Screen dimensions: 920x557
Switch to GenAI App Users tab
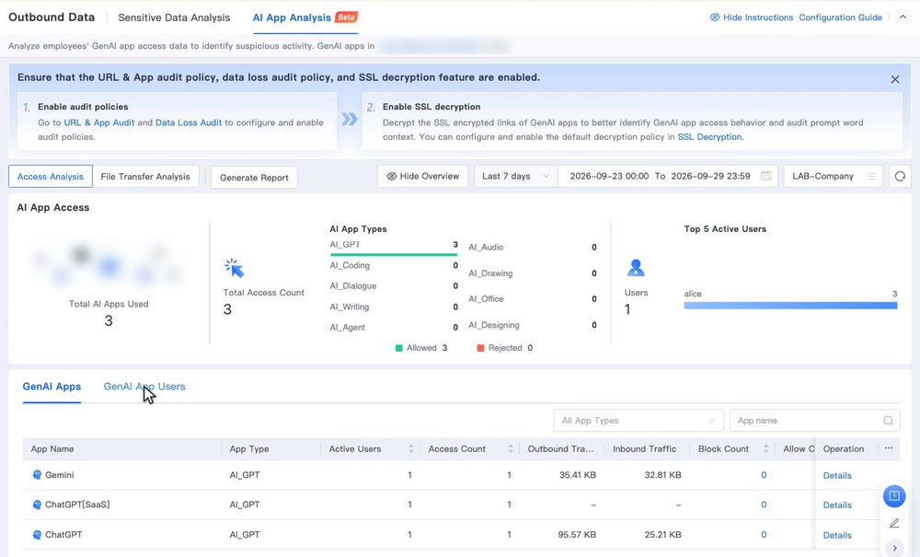[x=144, y=387]
